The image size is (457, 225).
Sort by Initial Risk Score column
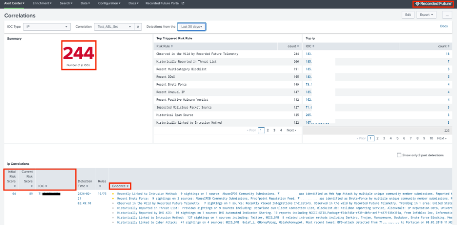(12, 179)
